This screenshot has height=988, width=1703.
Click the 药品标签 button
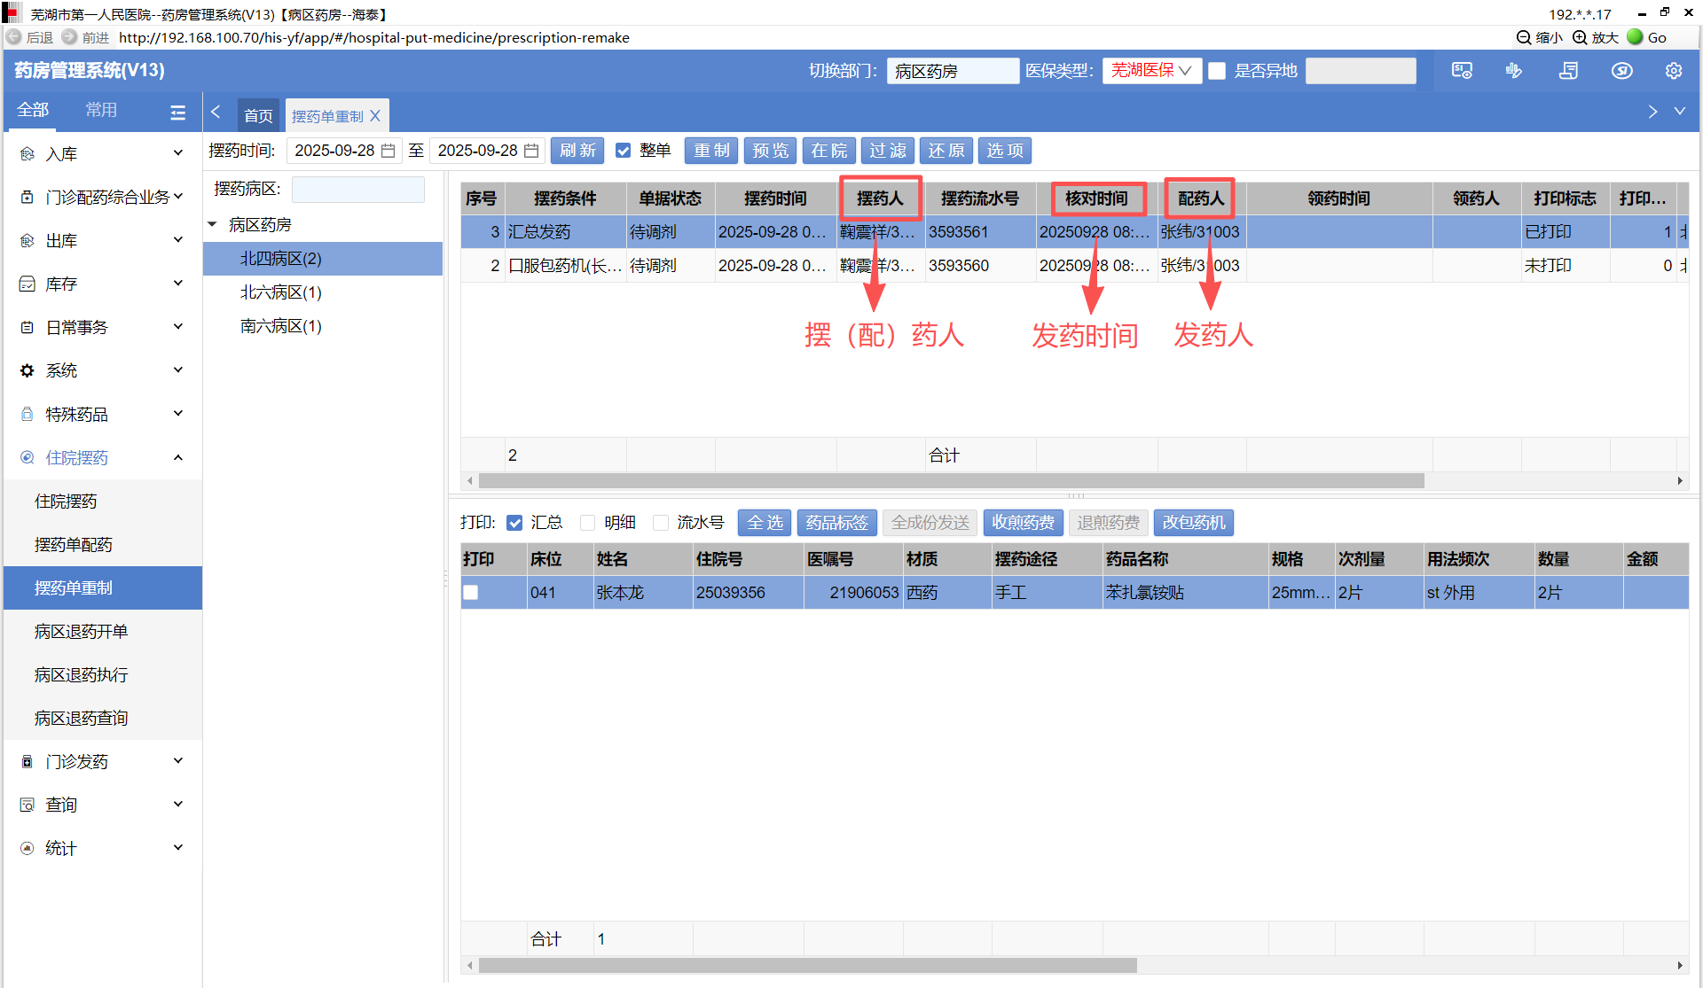click(836, 523)
